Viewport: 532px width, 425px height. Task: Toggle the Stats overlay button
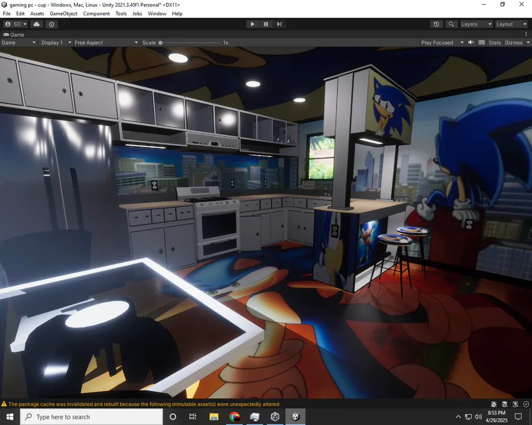pyautogui.click(x=494, y=42)
